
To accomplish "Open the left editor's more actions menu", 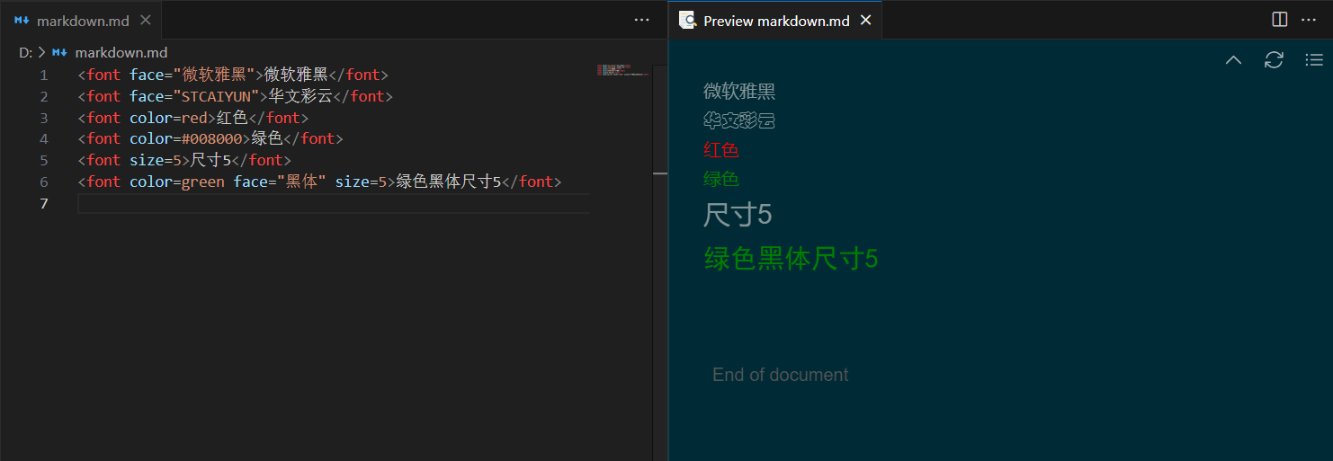I will coord(641,20).
